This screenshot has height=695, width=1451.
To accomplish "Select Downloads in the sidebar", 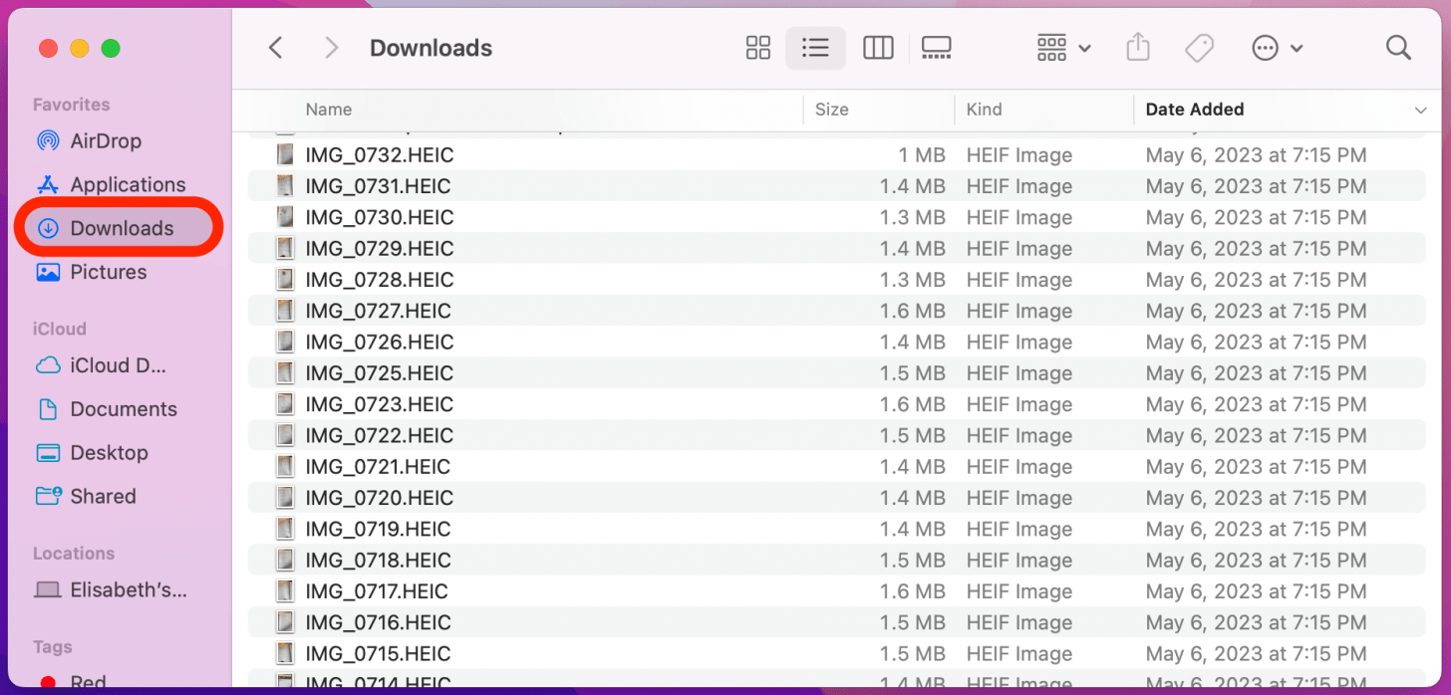I will click(x=119, y=228).
